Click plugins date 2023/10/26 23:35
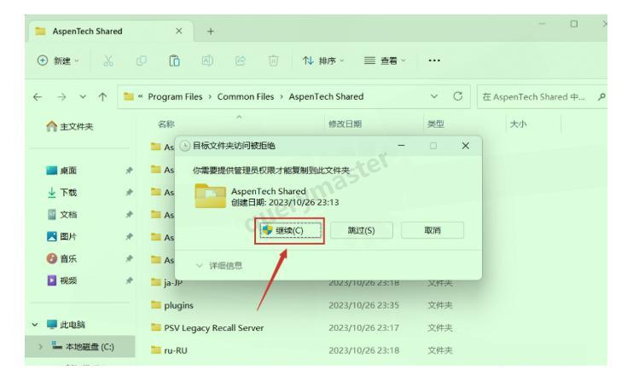The height and width of the screenshot is (381, 633). [363, 305]
